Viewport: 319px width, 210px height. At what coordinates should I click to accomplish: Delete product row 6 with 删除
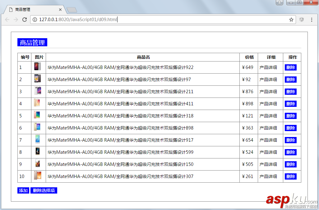click(290, 128)
